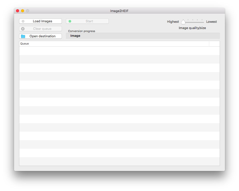This screenshot has height=191, width=239.
Task: Click the gray circle icon on Load Images
Action: tap(23, 21)
